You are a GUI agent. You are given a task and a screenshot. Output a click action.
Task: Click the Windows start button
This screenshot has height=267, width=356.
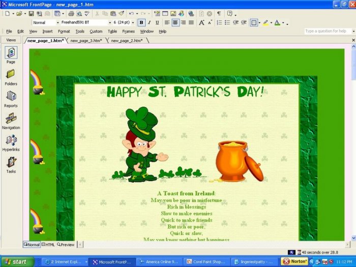[17, 262]
